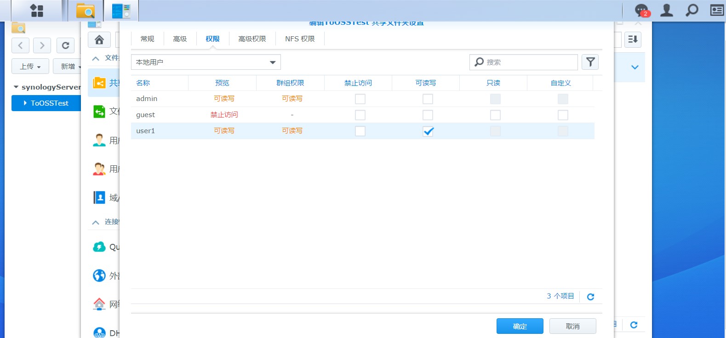The height and width of the screenshot is (338, 726).
Task: Check 可读写 for admin
Action: tap(428, 99)
